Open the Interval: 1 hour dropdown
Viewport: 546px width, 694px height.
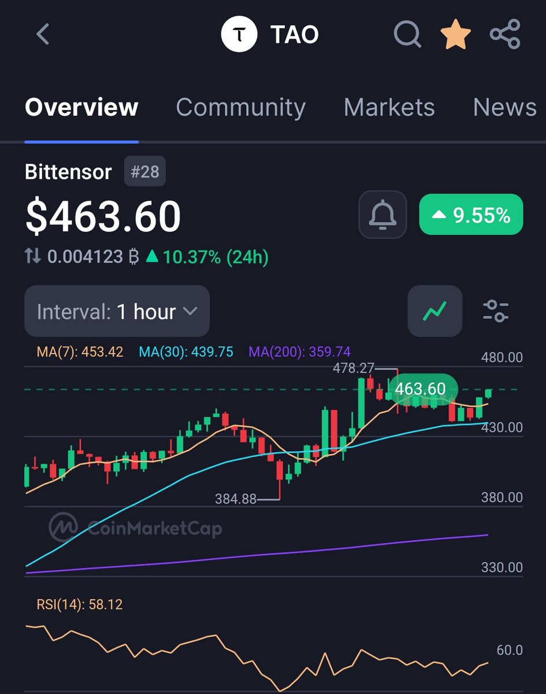(x=117, y=311)
